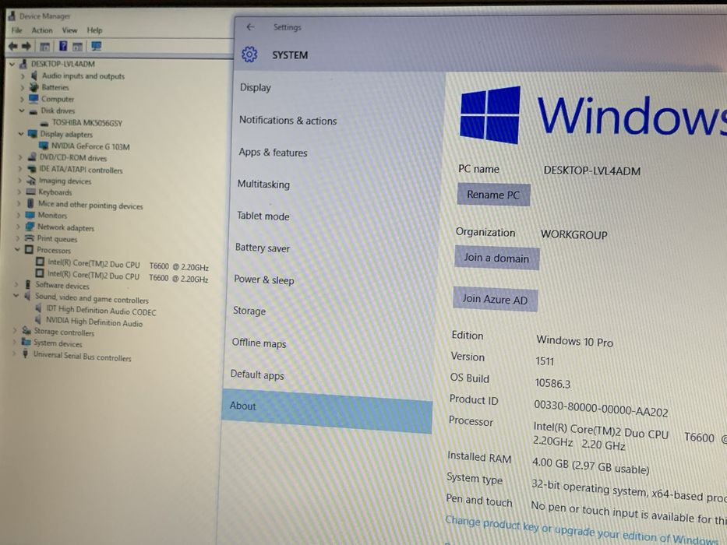Click the Audio inputs and outputs speaker icon

pos(34,75)
